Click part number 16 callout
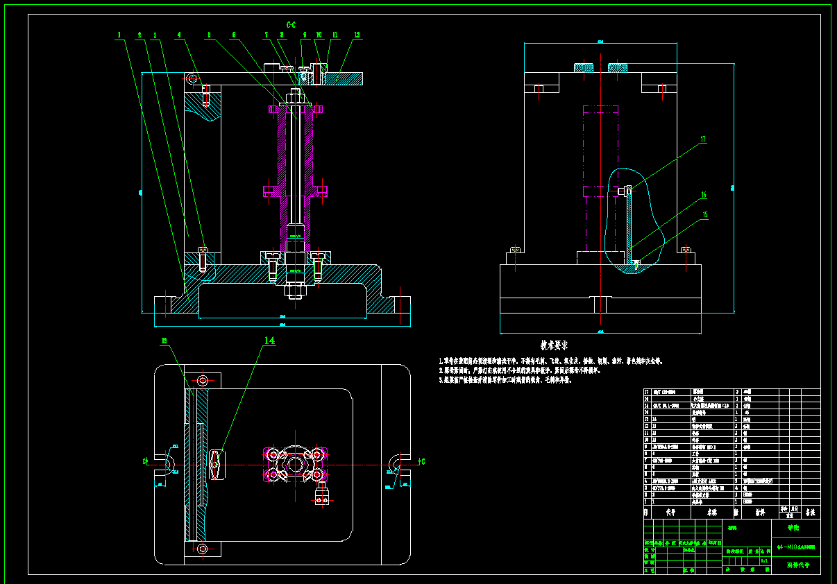This screenshot has width=837, height=584. (x=703, y=195)
